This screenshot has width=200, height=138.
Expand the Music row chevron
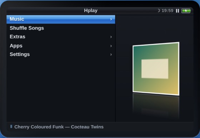111,19
